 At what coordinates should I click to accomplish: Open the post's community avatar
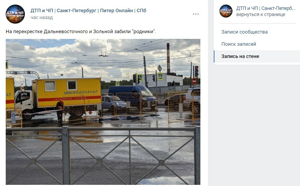pyautogui.click(x=15, y=14)
